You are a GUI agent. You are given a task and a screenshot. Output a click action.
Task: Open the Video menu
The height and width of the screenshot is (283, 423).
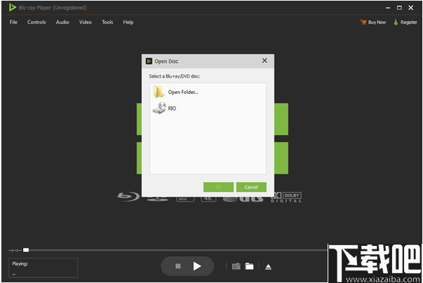(86, 22)
